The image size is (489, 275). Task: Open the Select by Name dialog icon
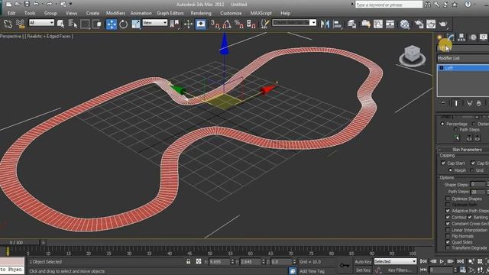(x=73, y=24)
